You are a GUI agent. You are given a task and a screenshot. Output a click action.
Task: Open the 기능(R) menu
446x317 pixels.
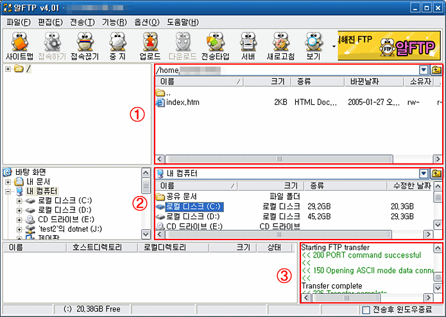pos(115,22)
